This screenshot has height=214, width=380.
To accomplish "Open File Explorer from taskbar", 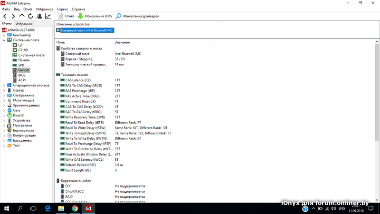I will pos(61,208).
